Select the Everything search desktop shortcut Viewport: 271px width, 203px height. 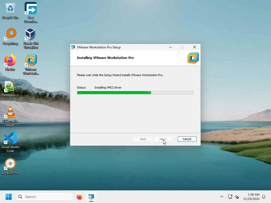pos(10,37)
